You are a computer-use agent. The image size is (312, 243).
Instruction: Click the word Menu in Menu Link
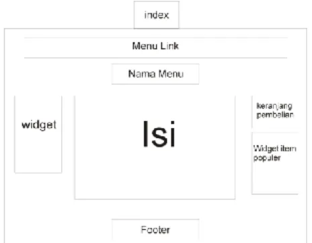pyautogui.click(x=145, y=46)
